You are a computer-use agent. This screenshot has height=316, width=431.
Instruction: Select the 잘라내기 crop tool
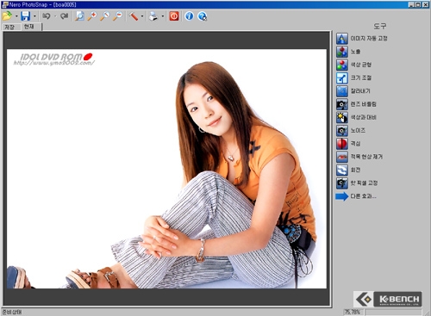click(x=353, y=91)
